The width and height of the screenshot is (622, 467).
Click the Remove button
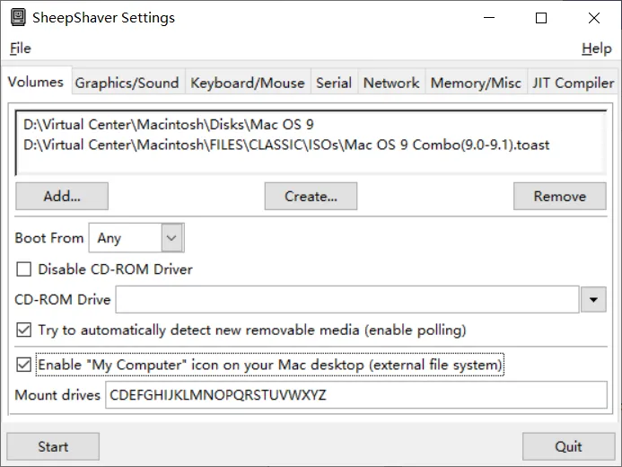coord(560,196)
